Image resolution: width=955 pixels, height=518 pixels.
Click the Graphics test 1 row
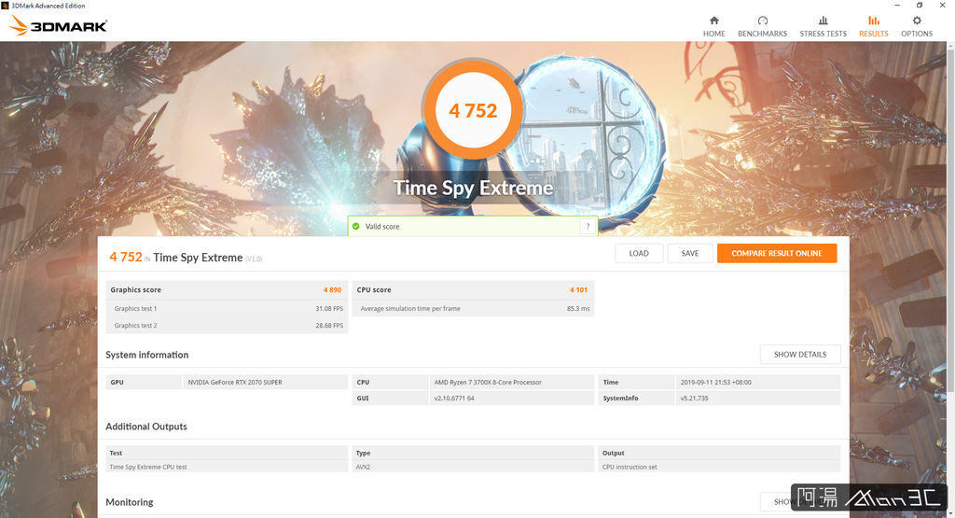[x=228, y=308]
